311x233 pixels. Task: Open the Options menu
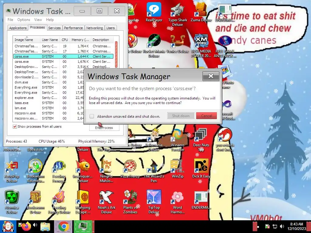24,20
